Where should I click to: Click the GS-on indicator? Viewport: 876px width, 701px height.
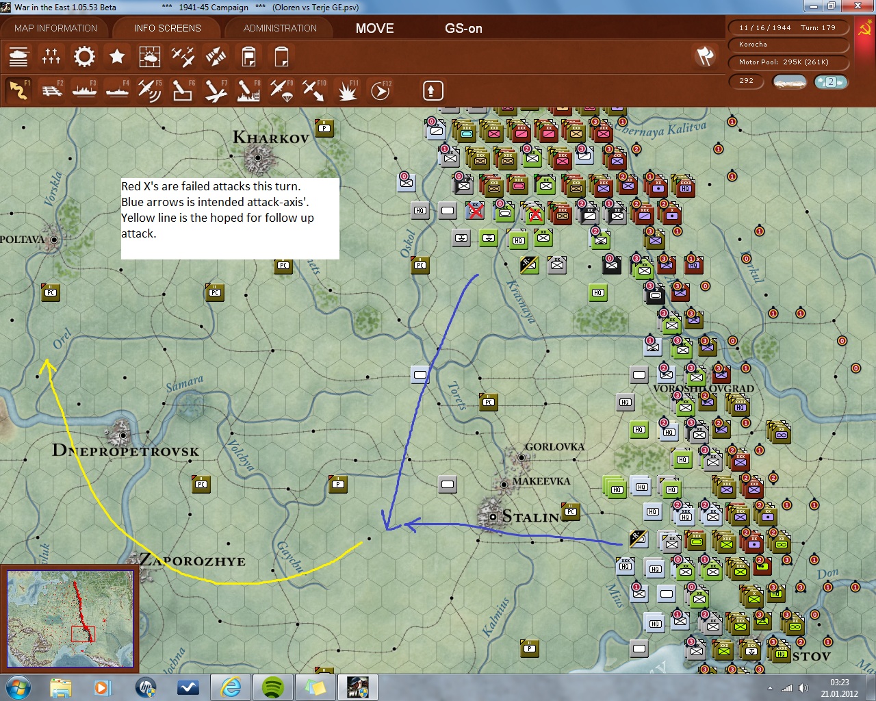463,28
